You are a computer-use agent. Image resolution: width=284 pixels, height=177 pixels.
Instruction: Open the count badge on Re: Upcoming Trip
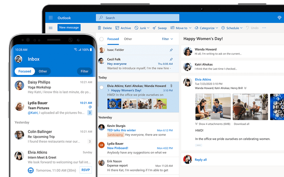90,141
